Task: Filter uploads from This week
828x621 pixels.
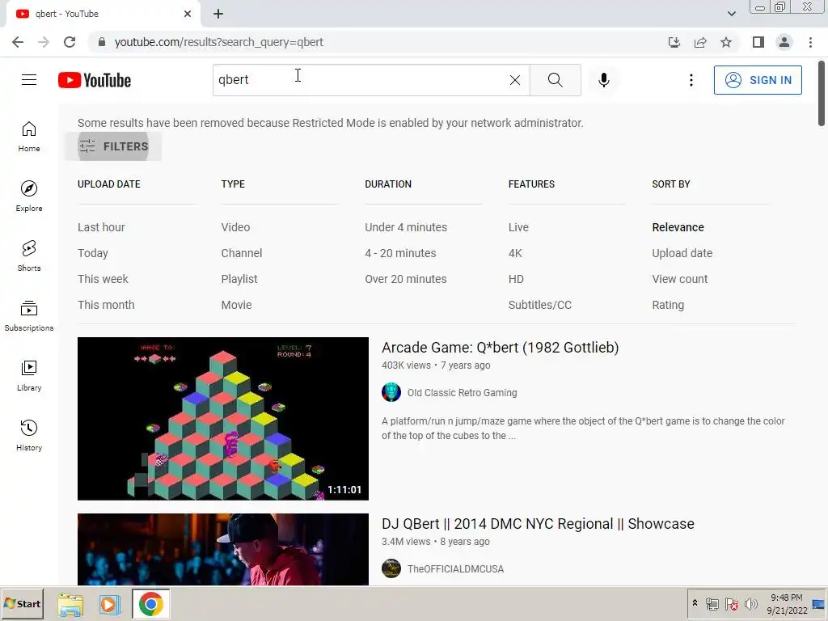Action: [x=103, y=279]
